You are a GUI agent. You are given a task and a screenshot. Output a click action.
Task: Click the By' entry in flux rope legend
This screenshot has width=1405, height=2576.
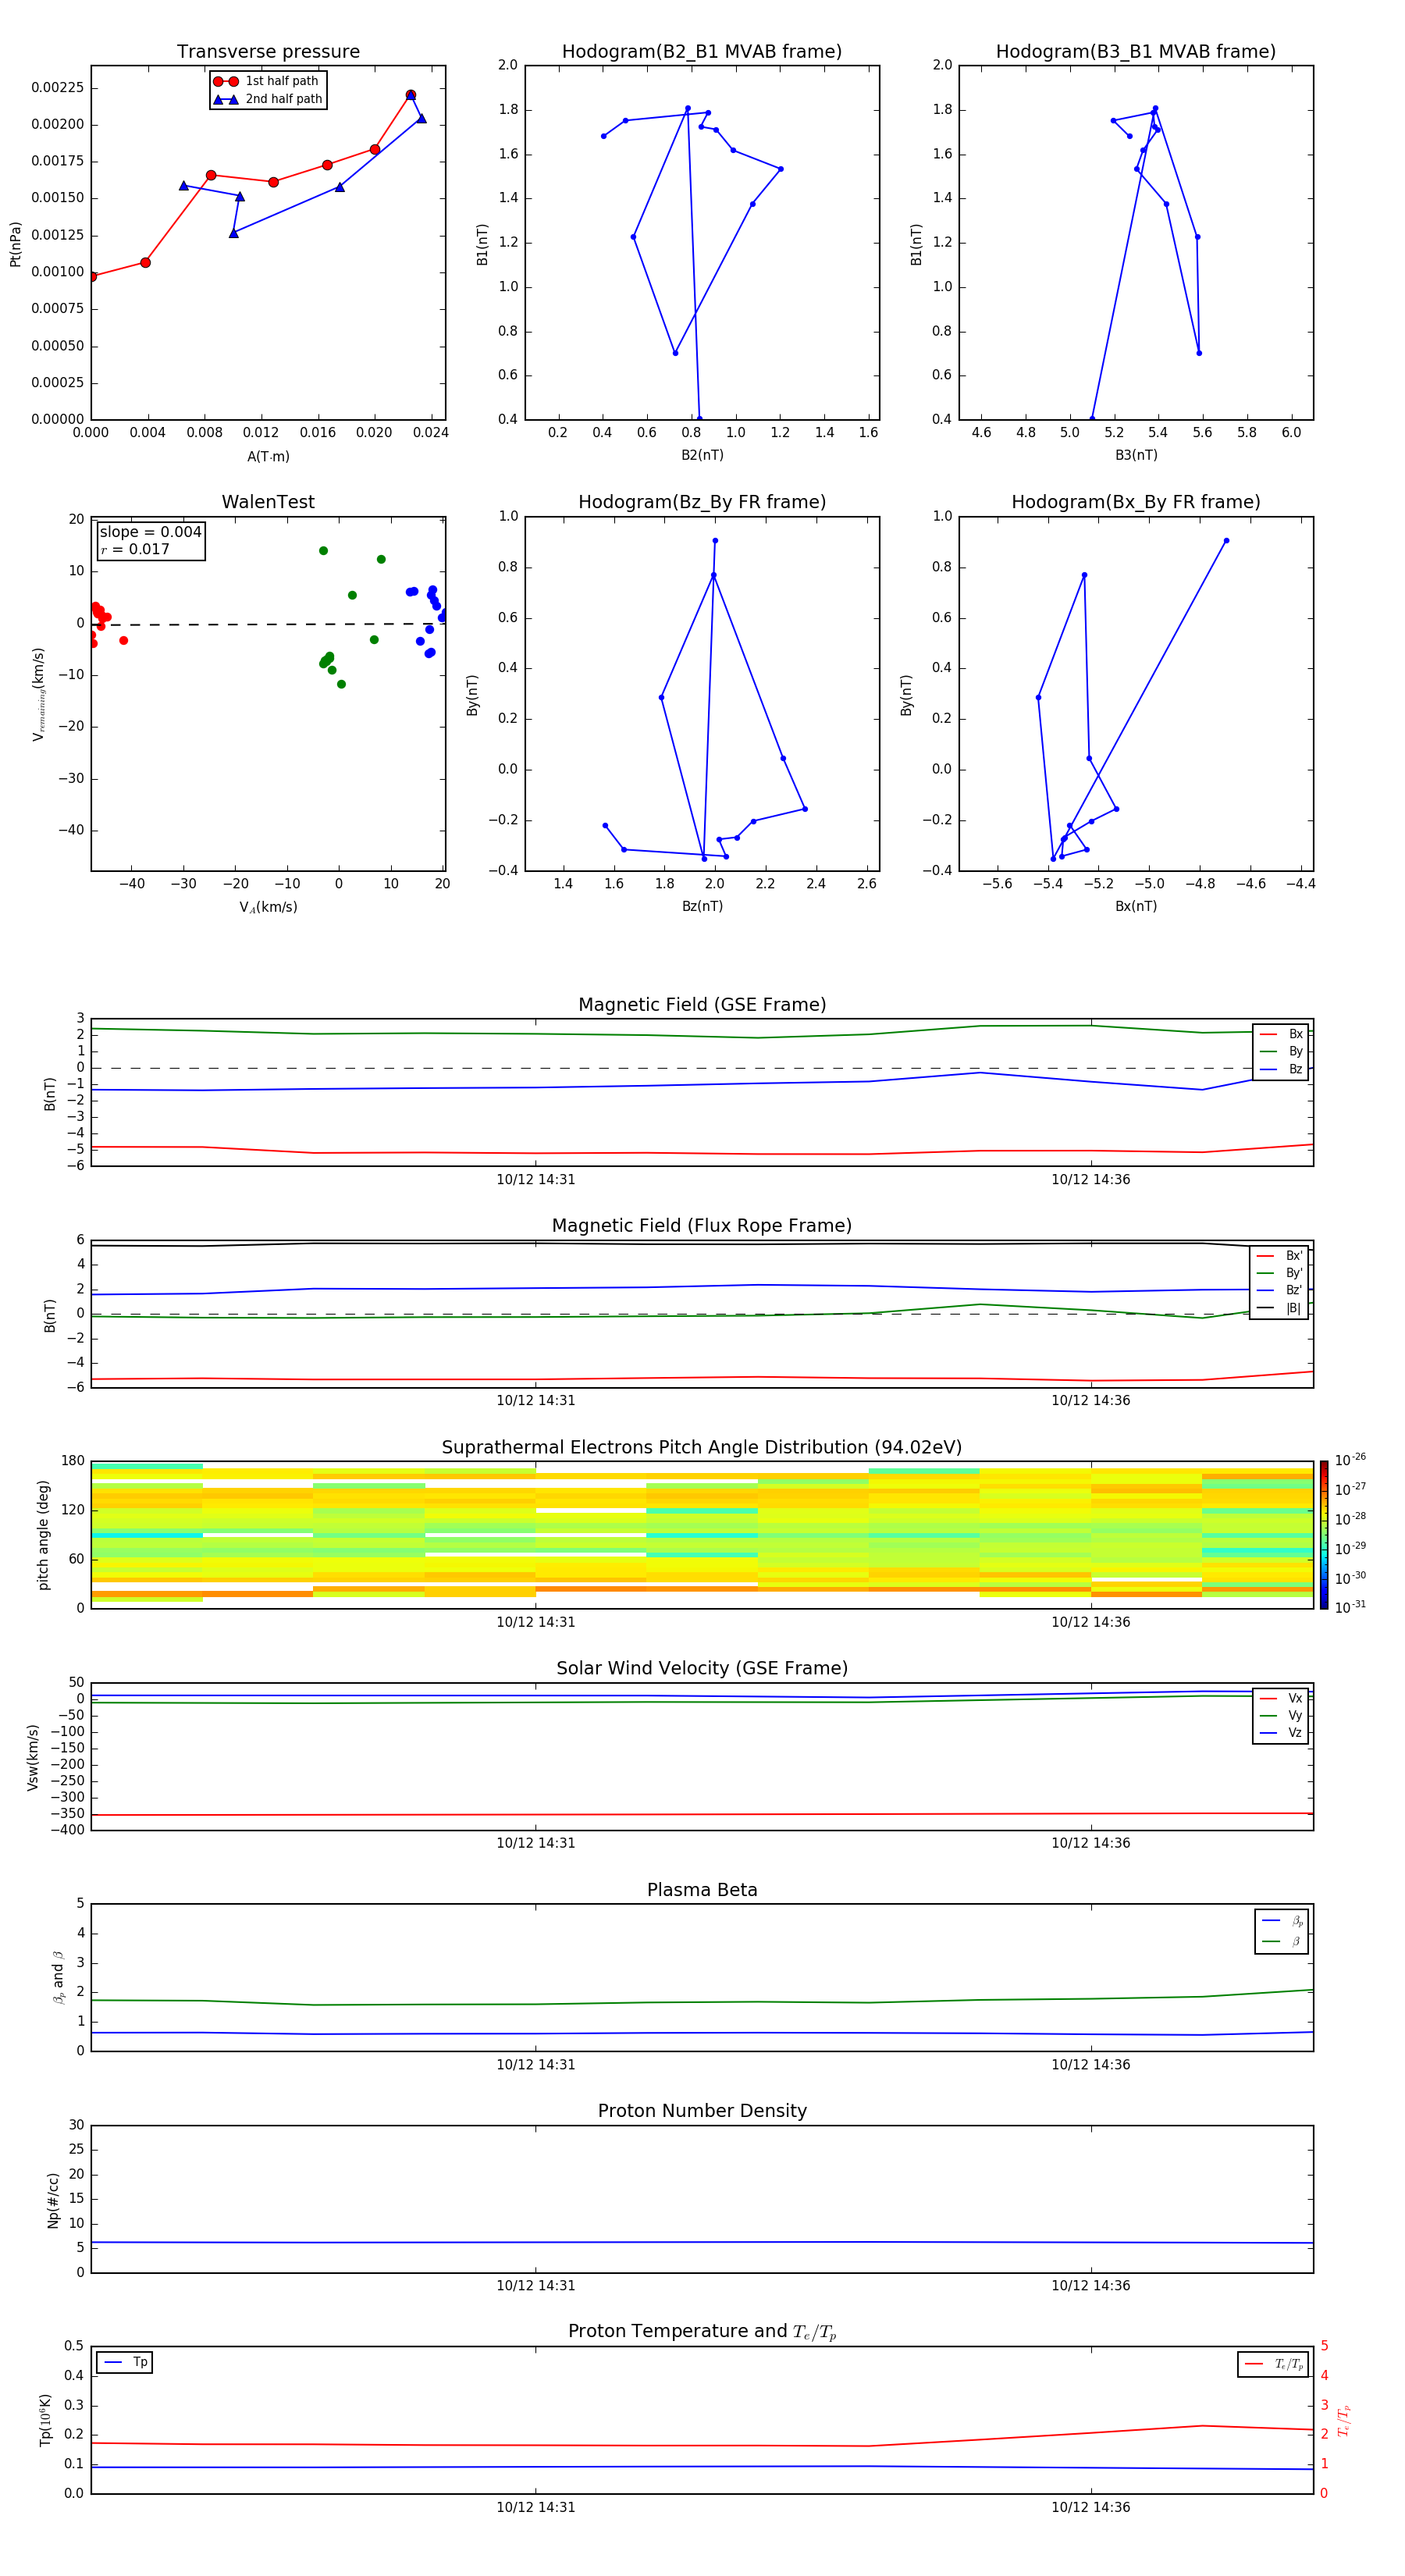(1280, 1273)
